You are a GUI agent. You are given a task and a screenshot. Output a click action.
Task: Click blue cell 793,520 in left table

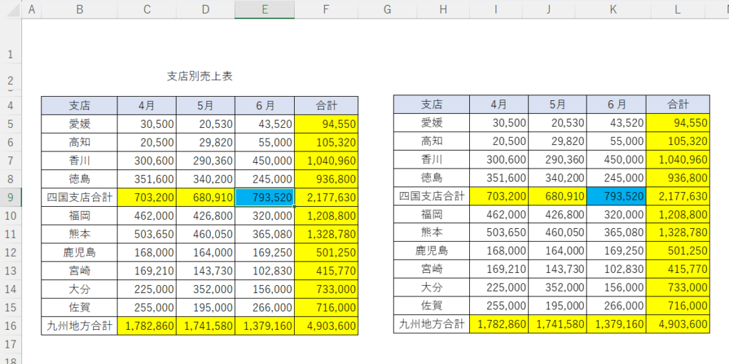coord(264,197)
